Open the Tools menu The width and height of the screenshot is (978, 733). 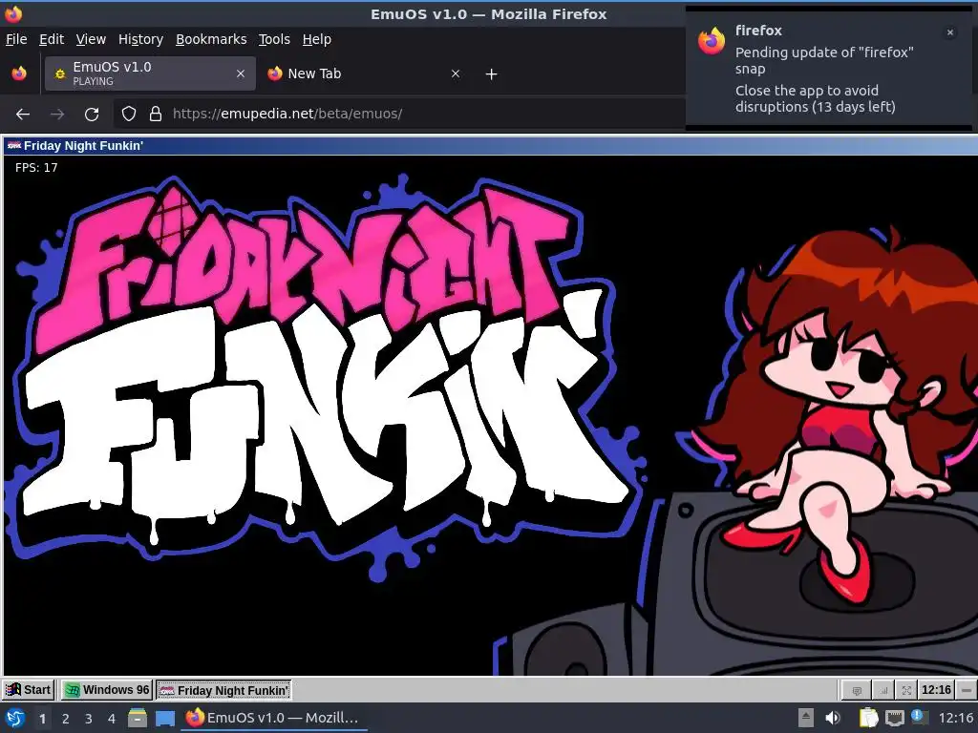point(274,39)
